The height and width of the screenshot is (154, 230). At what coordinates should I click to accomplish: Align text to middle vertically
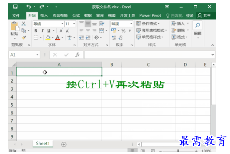pyautogui.click(x=88, y=24)
